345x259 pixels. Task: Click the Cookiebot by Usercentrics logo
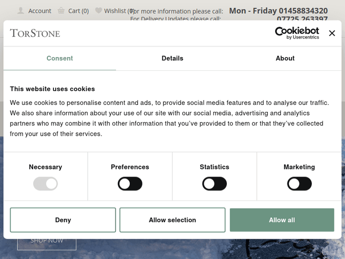pyautogui.click(x=297, y=33)
